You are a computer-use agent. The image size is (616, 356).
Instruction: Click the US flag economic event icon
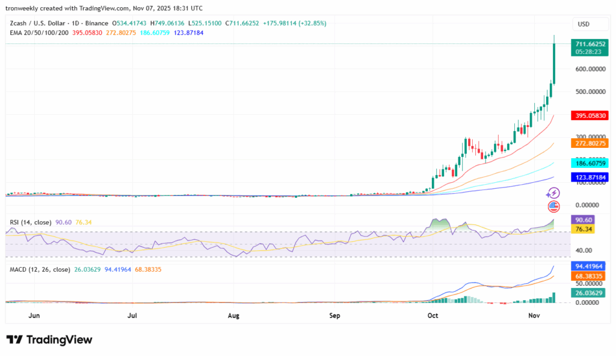click(554, 207)
